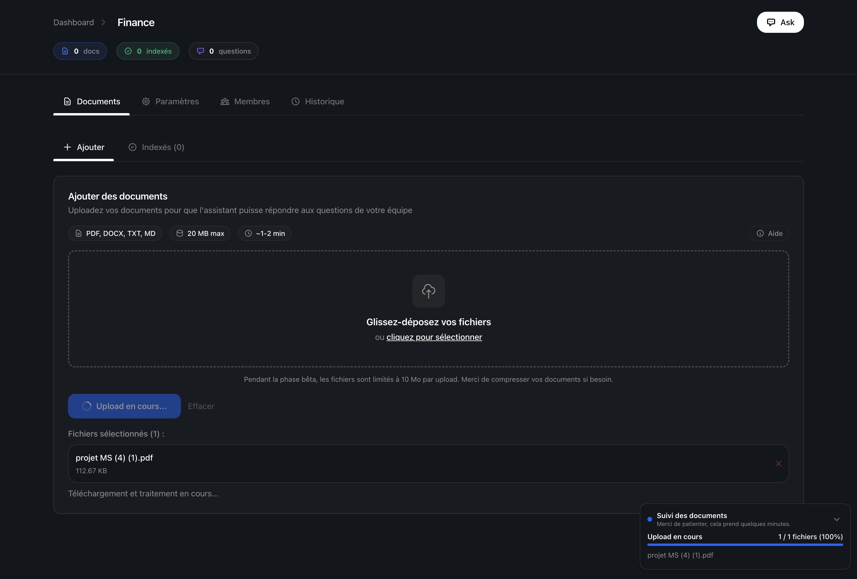Select the Indexés (0) sub-tab
The height and width of the screenshot is (579, 857).
pos(156,147)
